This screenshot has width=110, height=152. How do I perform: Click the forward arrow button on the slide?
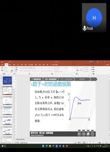[x=84, y=134]
